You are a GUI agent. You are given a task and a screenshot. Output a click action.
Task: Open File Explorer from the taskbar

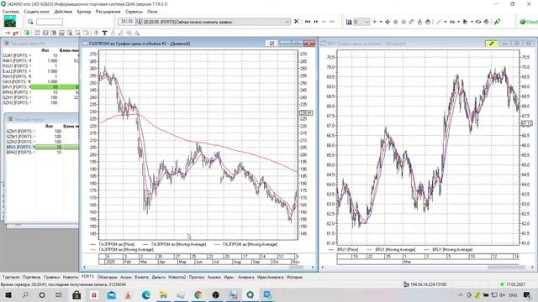click(x=163, y=294)
